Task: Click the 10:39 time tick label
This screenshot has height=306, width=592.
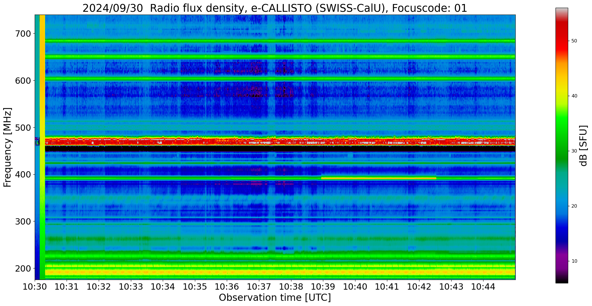Action: pos(323,286)
